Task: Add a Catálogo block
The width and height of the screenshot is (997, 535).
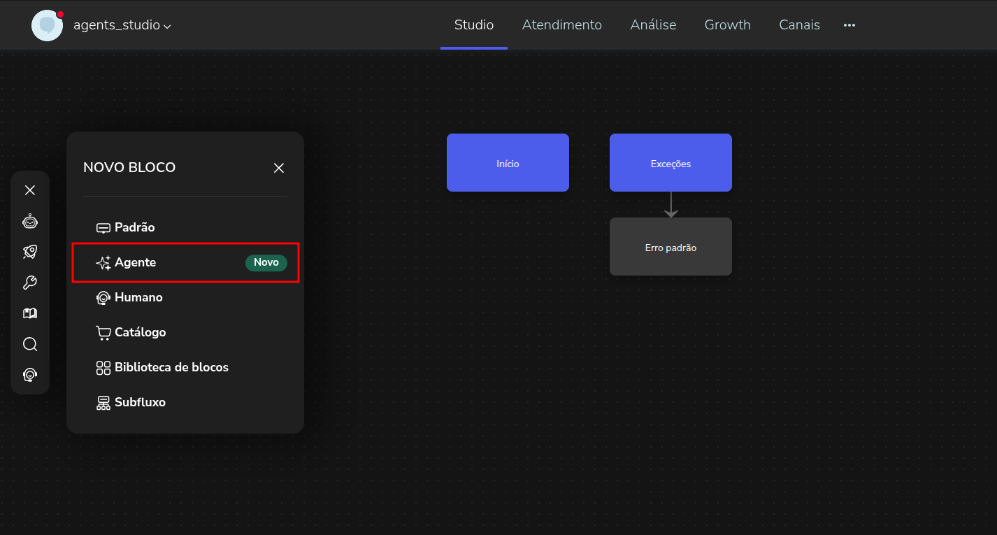Action: pos(140,332)
